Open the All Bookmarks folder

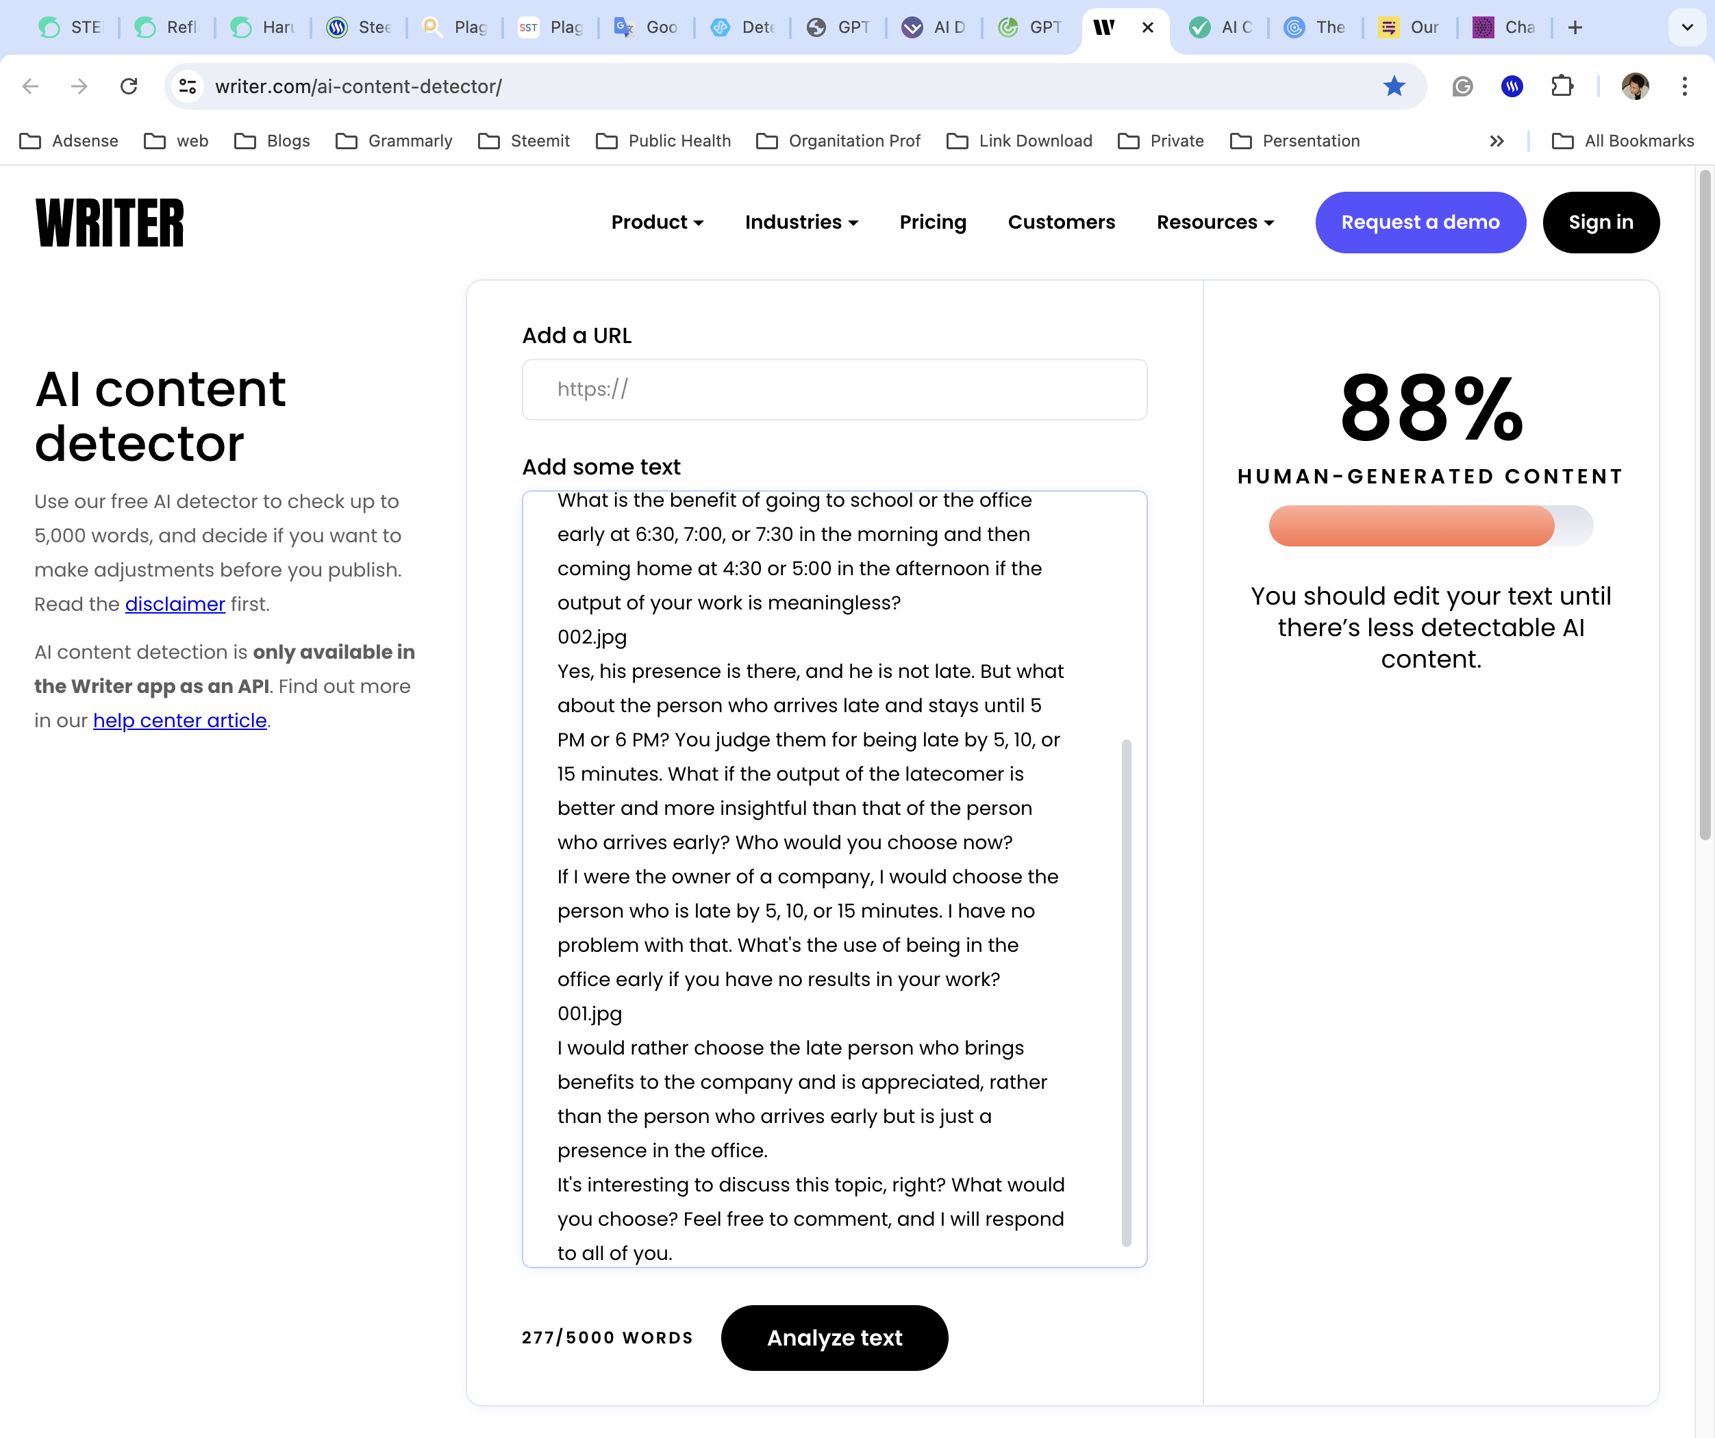1623,141
